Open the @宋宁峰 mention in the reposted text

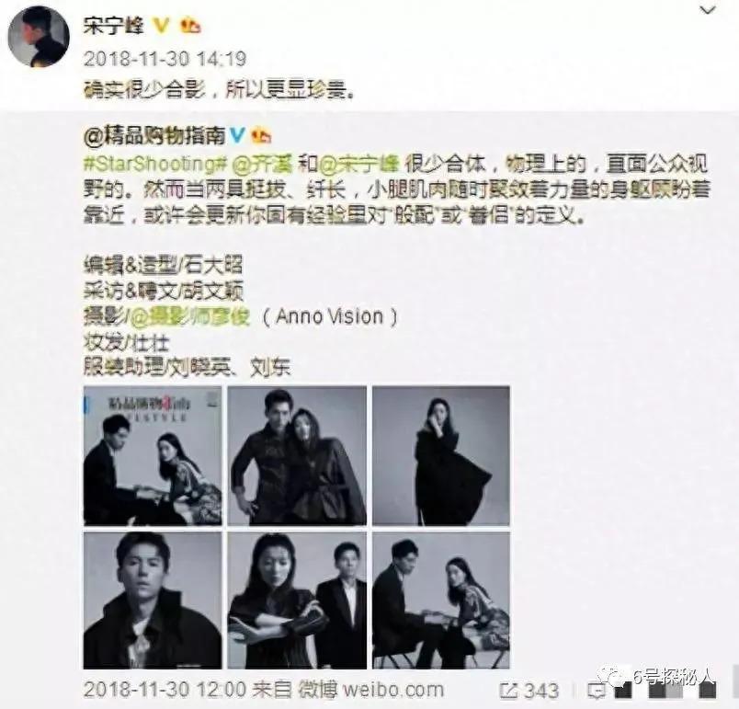coord(359,165)
